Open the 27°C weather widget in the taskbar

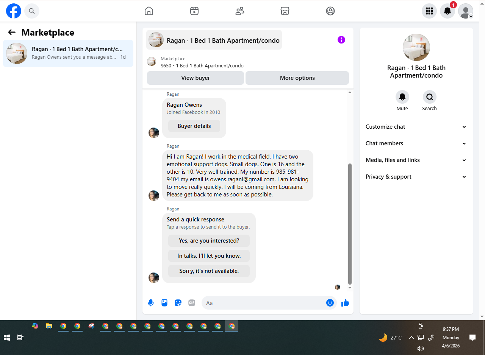click(x=390, y=338)
